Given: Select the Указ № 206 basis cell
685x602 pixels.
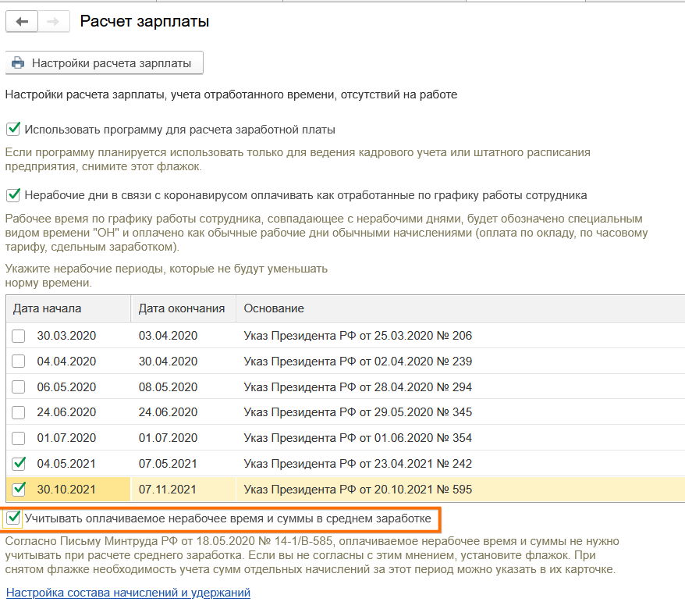Looking at the screenshot, I should [x=358, y=337].
